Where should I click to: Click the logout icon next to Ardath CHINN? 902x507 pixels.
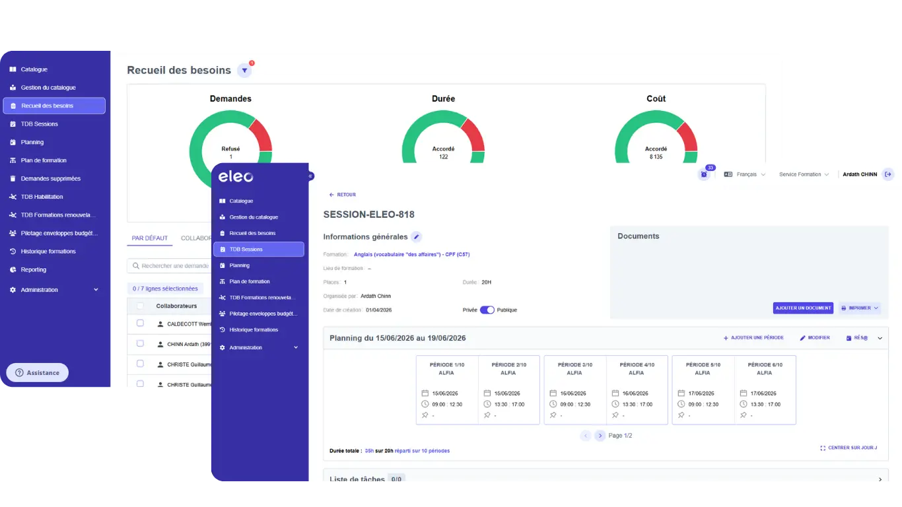tap(888, 174)
